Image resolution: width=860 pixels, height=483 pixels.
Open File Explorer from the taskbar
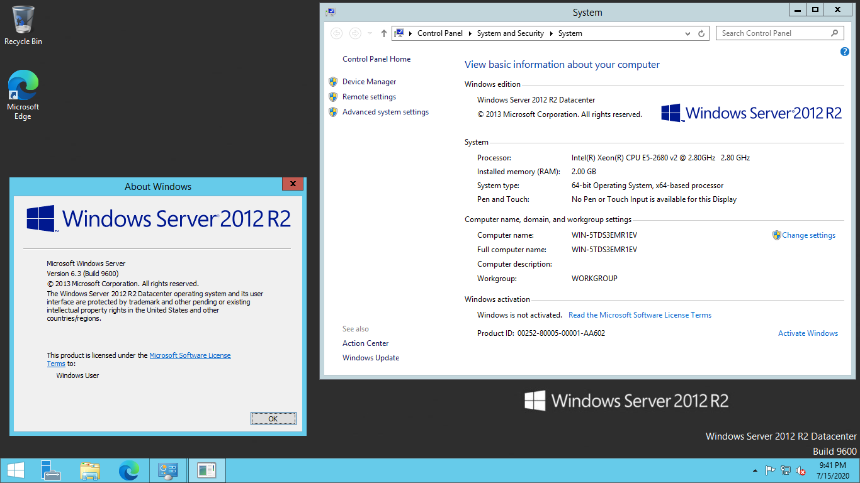coord(90,470)
